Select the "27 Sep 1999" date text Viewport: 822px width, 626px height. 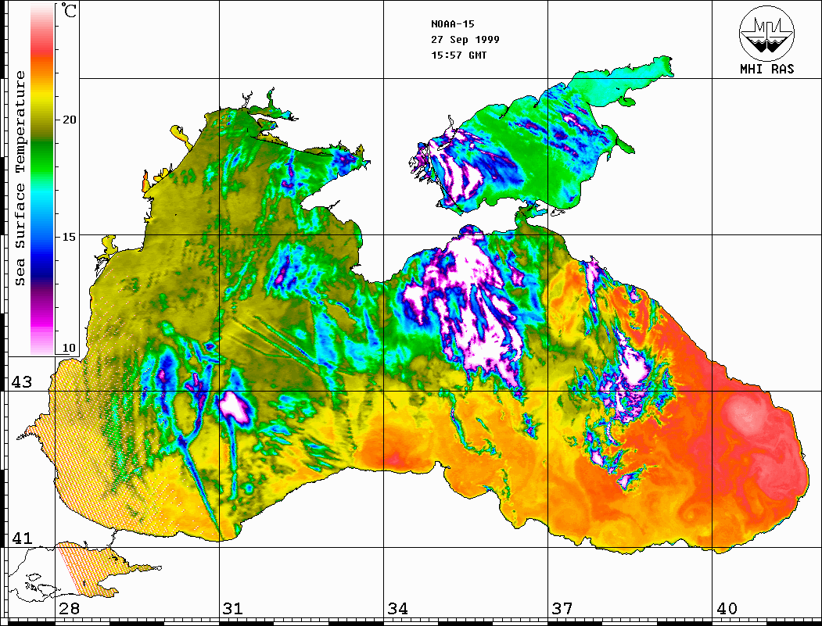[x=465, y=39]
